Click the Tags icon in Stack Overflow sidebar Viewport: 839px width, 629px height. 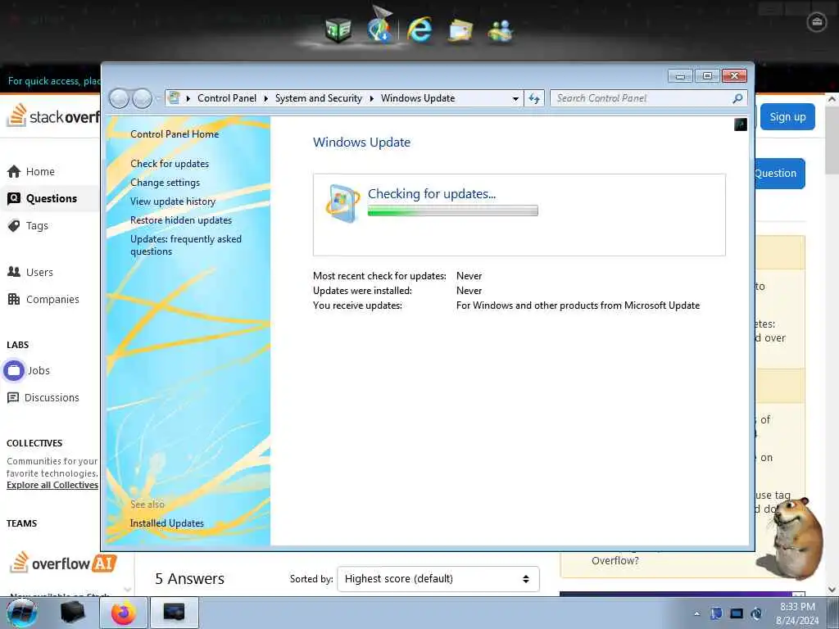[14, 226]
